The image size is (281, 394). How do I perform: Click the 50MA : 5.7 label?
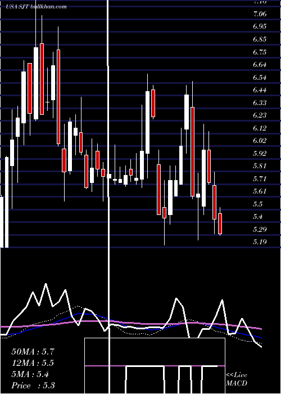click(33, 352)
